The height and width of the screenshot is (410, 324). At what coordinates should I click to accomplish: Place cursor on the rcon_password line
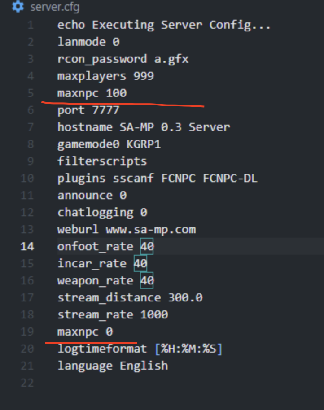121,59
